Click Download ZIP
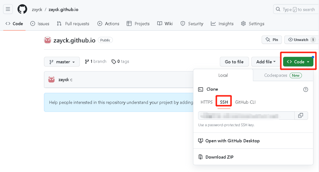Viewport: 319px width, 172px height. 219,157
